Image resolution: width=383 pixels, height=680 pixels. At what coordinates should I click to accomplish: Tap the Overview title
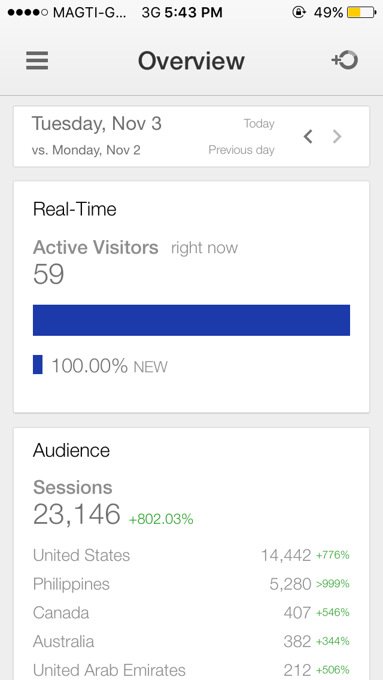click(x=191, y=61)
